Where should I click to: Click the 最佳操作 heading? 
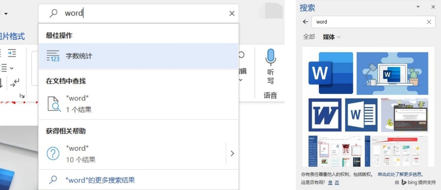coord(59,36)
